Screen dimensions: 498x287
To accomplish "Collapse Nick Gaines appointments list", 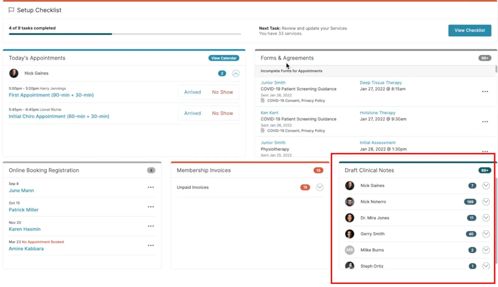I will (x=236, y=73).
